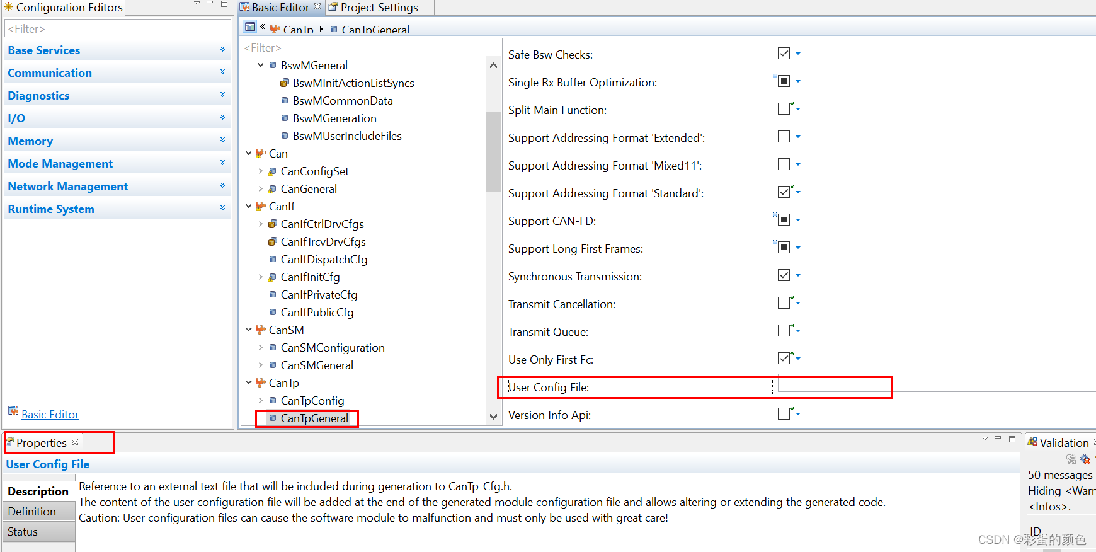The width and height of the screenshot is (1096, 552).
Task: Open dropdown arrow beside Support Long First Frames
Action: click(798, 248)
